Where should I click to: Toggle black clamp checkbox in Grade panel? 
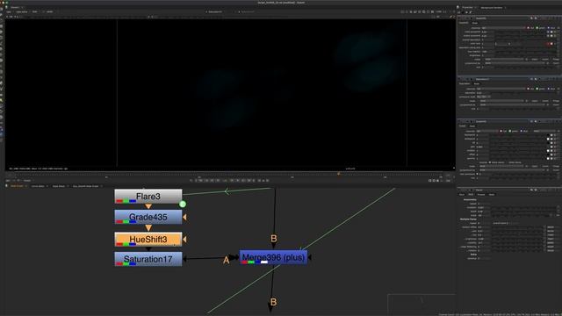pyautogui.click(x=490, y=162)
